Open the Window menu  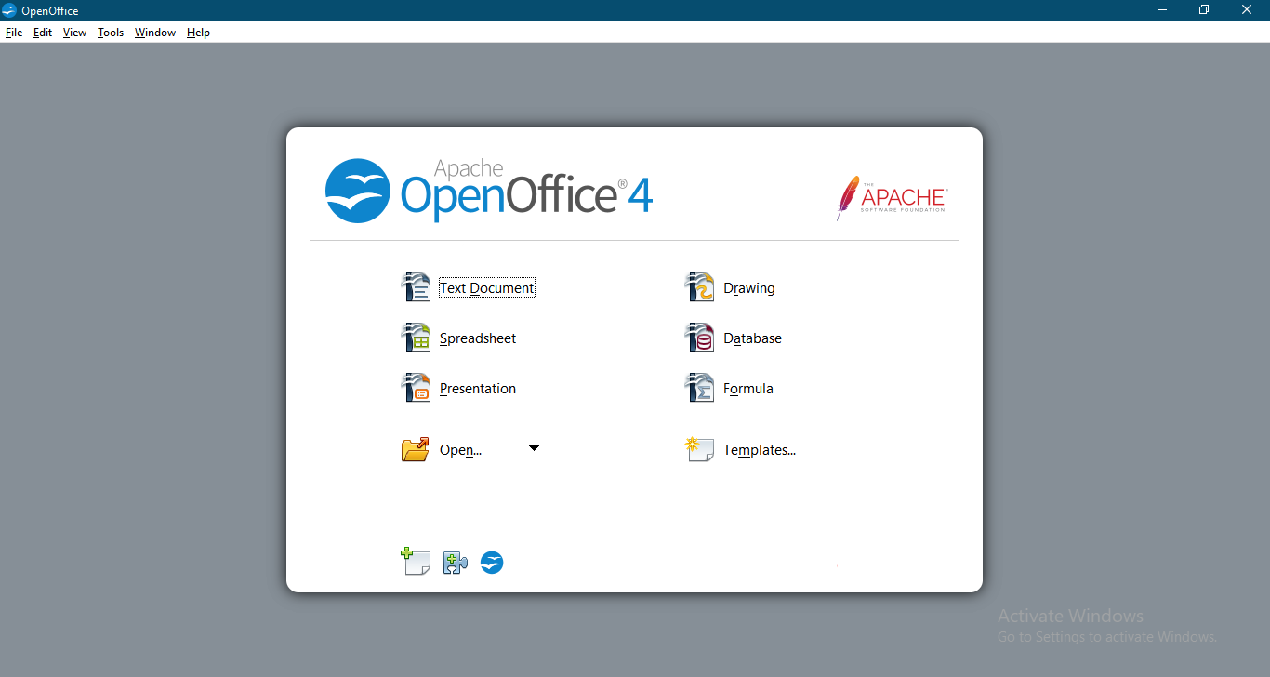click(x=155, y=33)
